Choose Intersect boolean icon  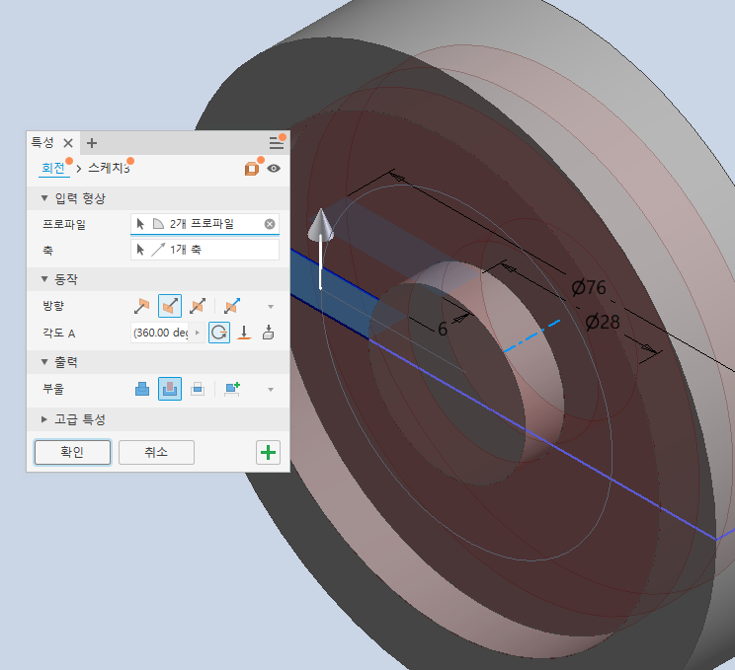click(x=198, y=389)
